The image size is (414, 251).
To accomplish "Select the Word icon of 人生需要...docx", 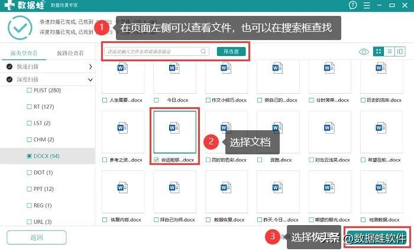I will [122, 68].
